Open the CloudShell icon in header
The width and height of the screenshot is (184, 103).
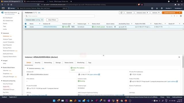pos(152,8)
